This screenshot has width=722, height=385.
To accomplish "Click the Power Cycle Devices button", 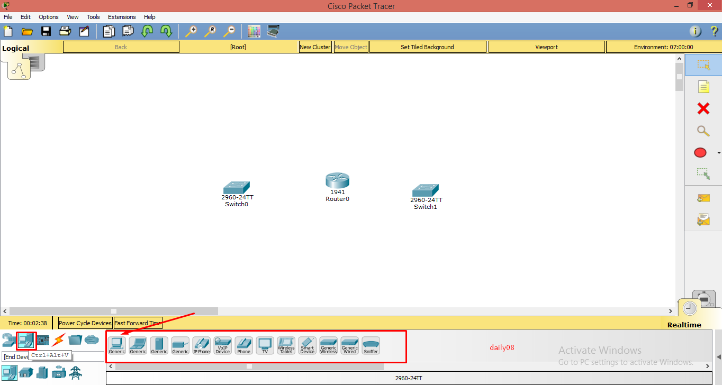I will tap(85, 323).
